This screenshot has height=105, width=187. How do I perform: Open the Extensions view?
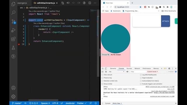13,39
